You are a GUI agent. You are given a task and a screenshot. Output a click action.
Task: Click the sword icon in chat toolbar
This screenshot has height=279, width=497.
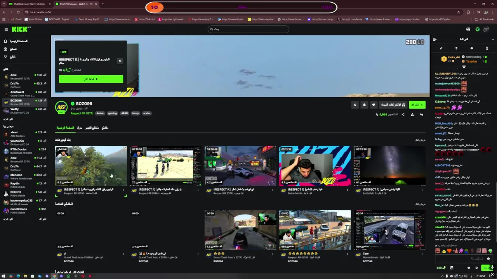coord(441,48)
